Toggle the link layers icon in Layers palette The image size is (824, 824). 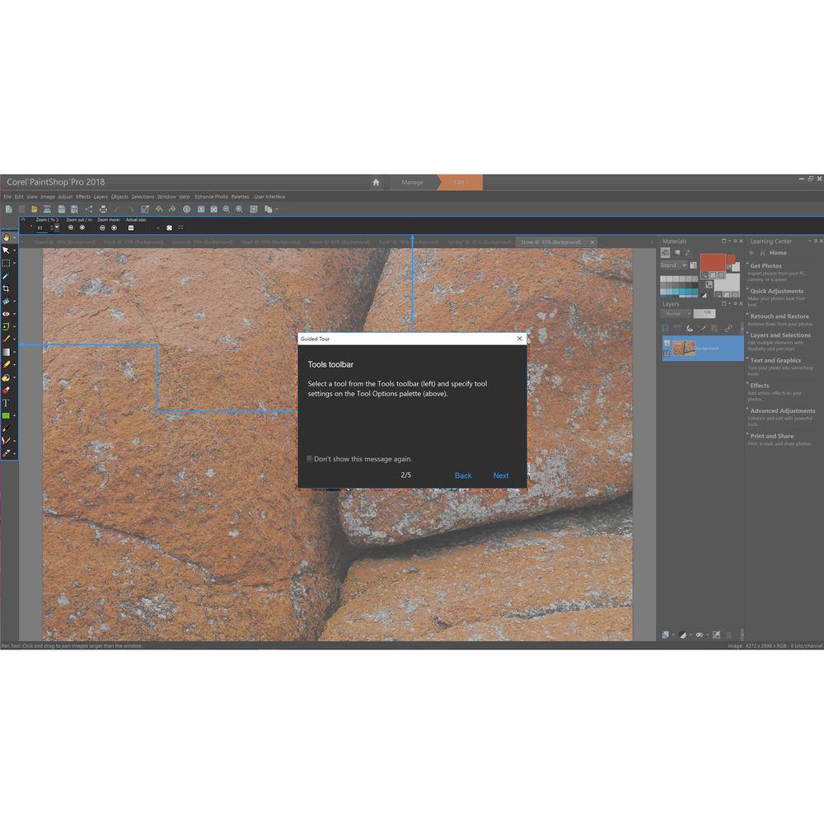[729, 327]
